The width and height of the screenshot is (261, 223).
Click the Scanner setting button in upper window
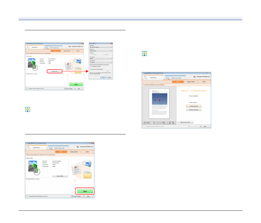click(55, 71)
